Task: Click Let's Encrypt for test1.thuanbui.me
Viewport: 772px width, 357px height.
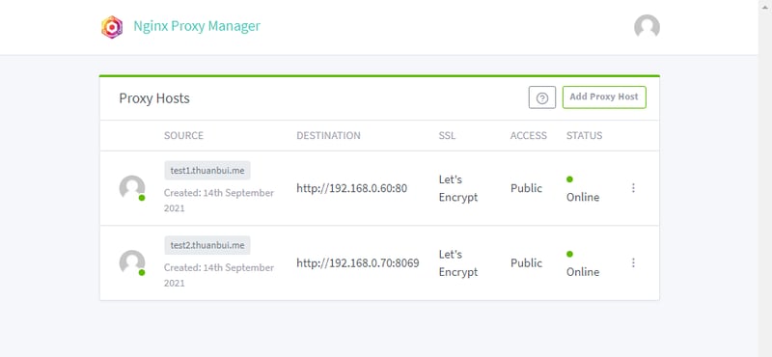Action: click(x=458, y=188)
